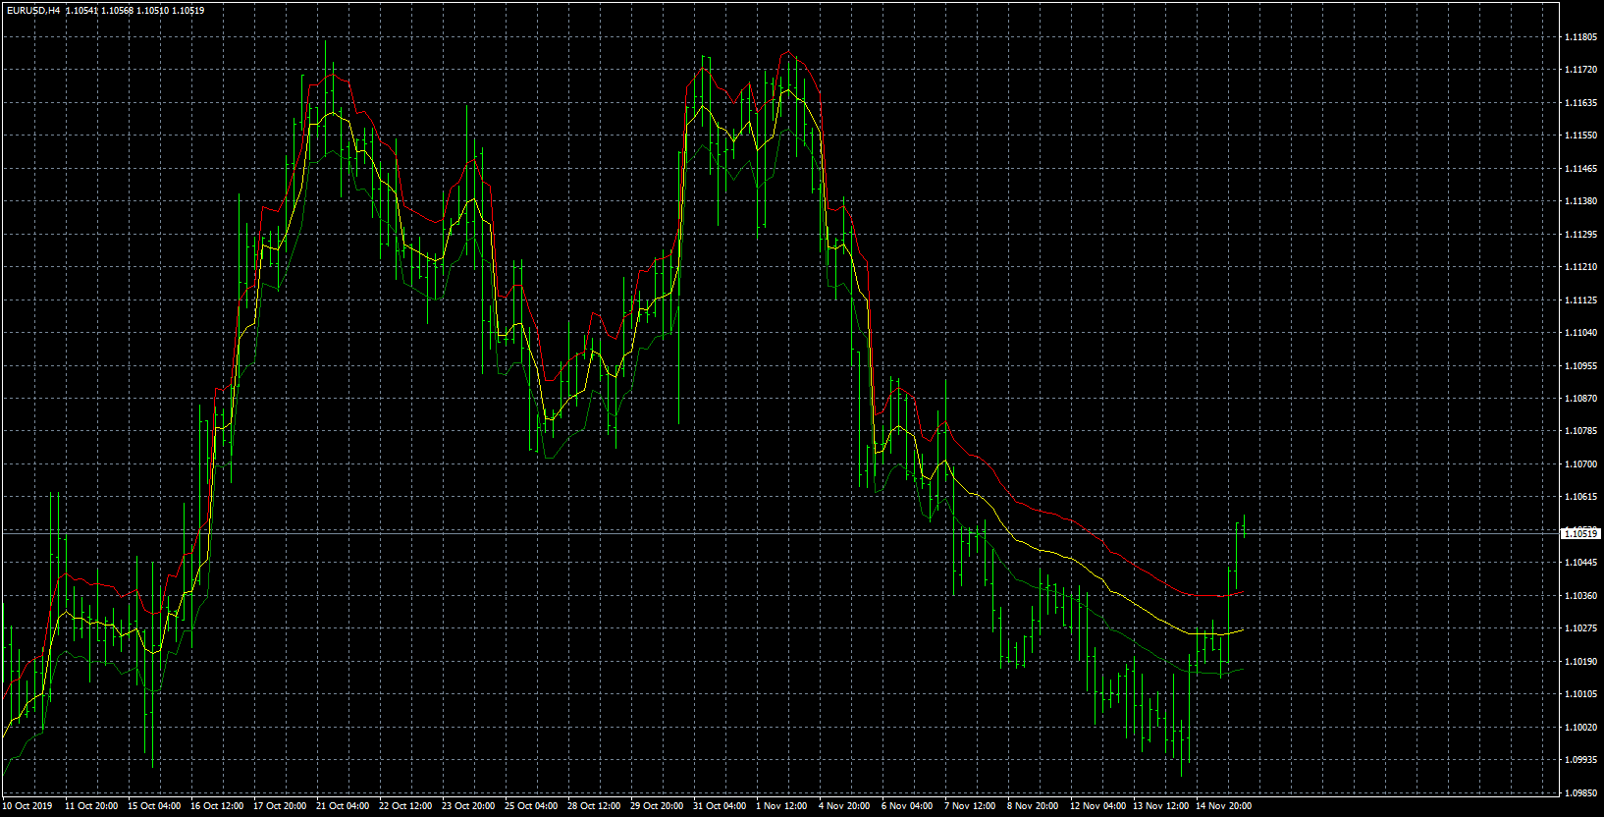Click the 1 Nov 12:00 time label
The height and width of the screenshot is (817, 1604).
click(781, 806)
